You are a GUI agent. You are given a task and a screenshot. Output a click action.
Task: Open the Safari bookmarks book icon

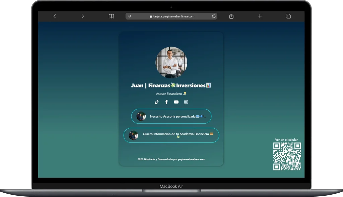tap(111, 16)
